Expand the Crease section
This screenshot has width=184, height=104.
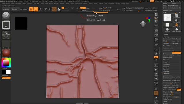165,62
